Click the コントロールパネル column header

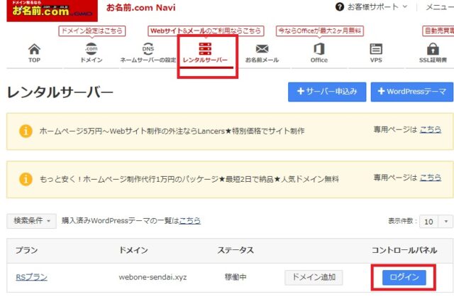[404, 250]
